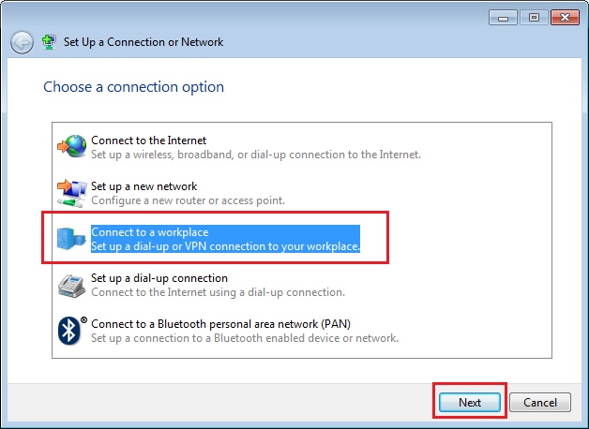Screen dimensions: 589x429
Task: Select the highlighted 'Connect to a workplace' title
Action: click(x=150, y=232)
